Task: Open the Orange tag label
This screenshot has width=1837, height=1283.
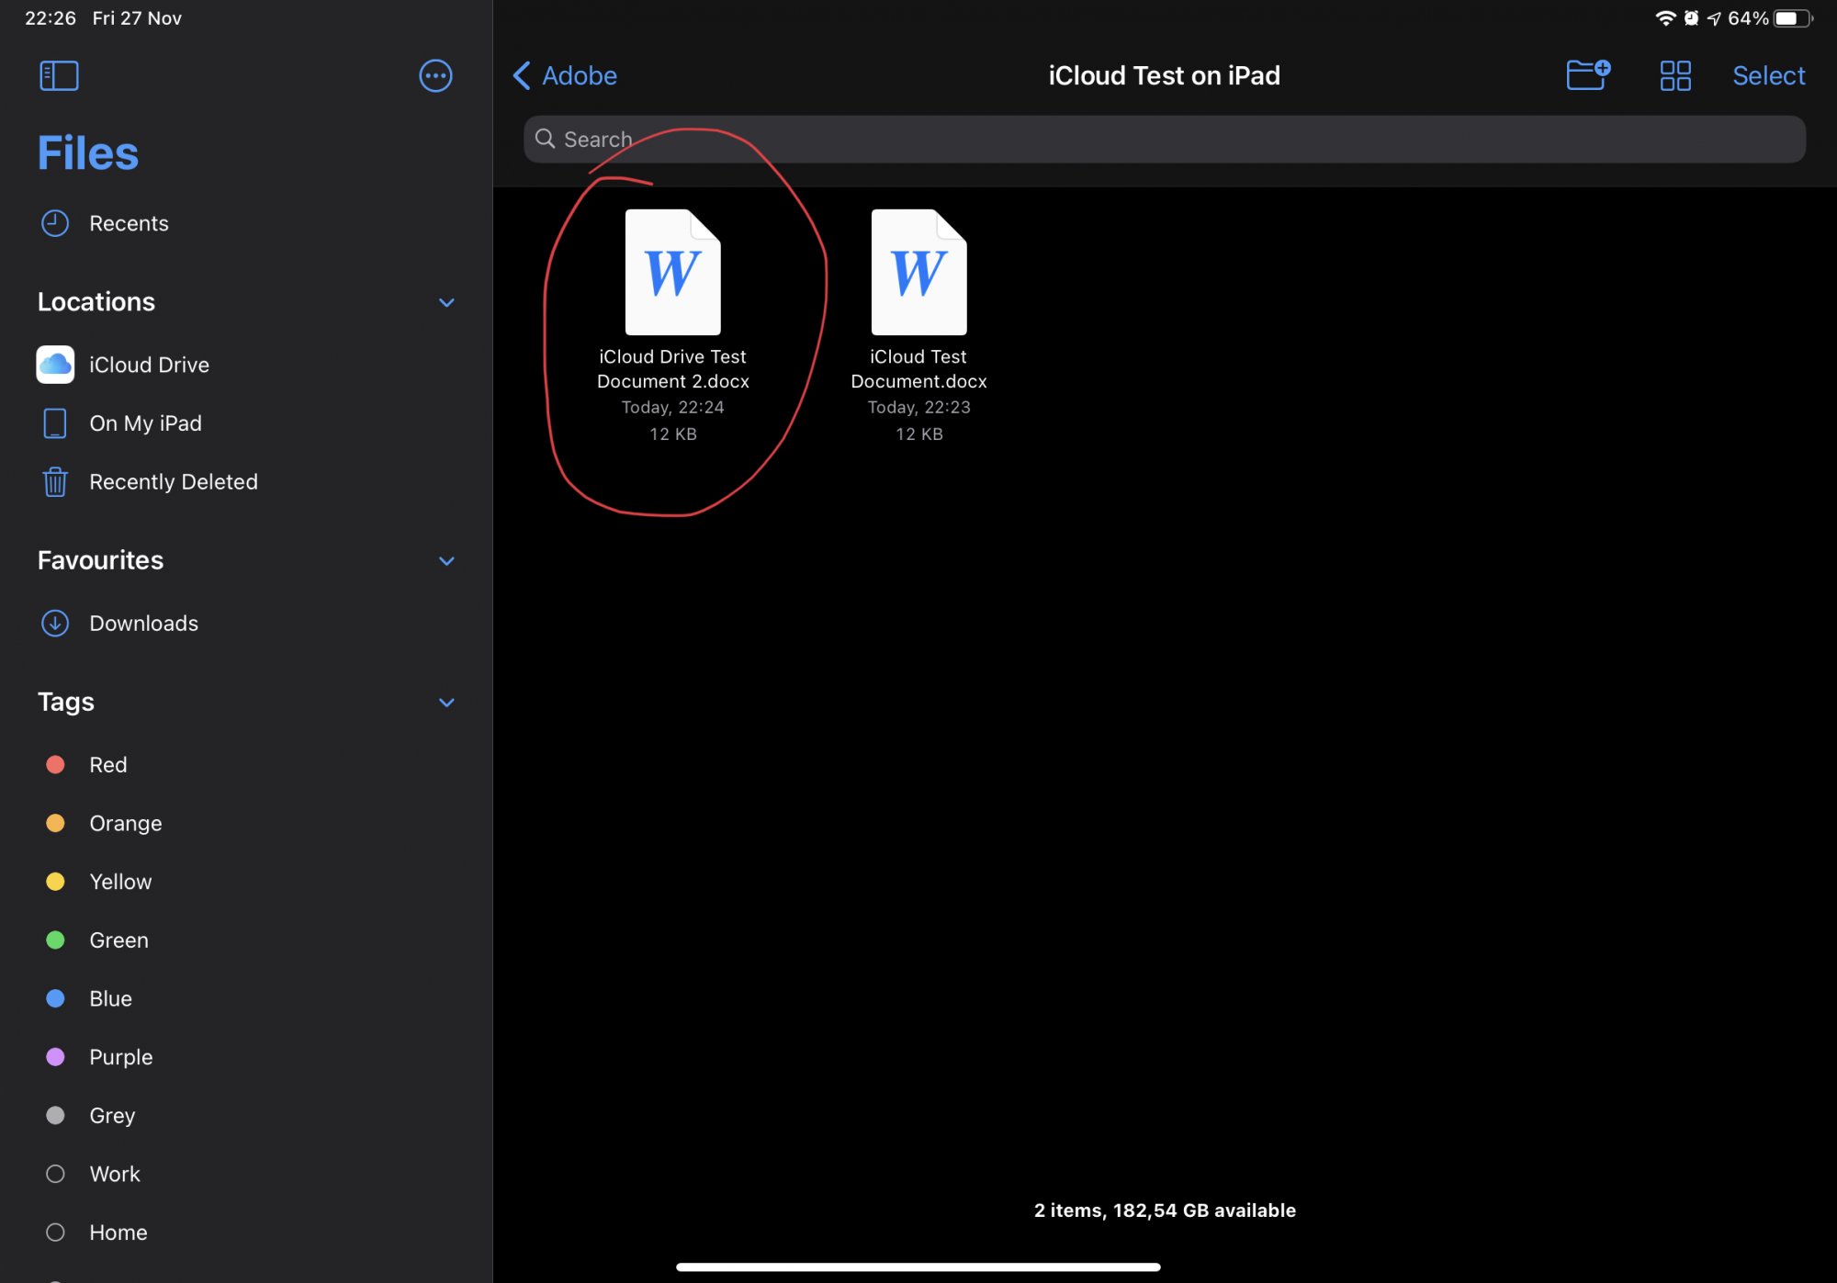Action: pyautogui.click(x=126, y=824)
